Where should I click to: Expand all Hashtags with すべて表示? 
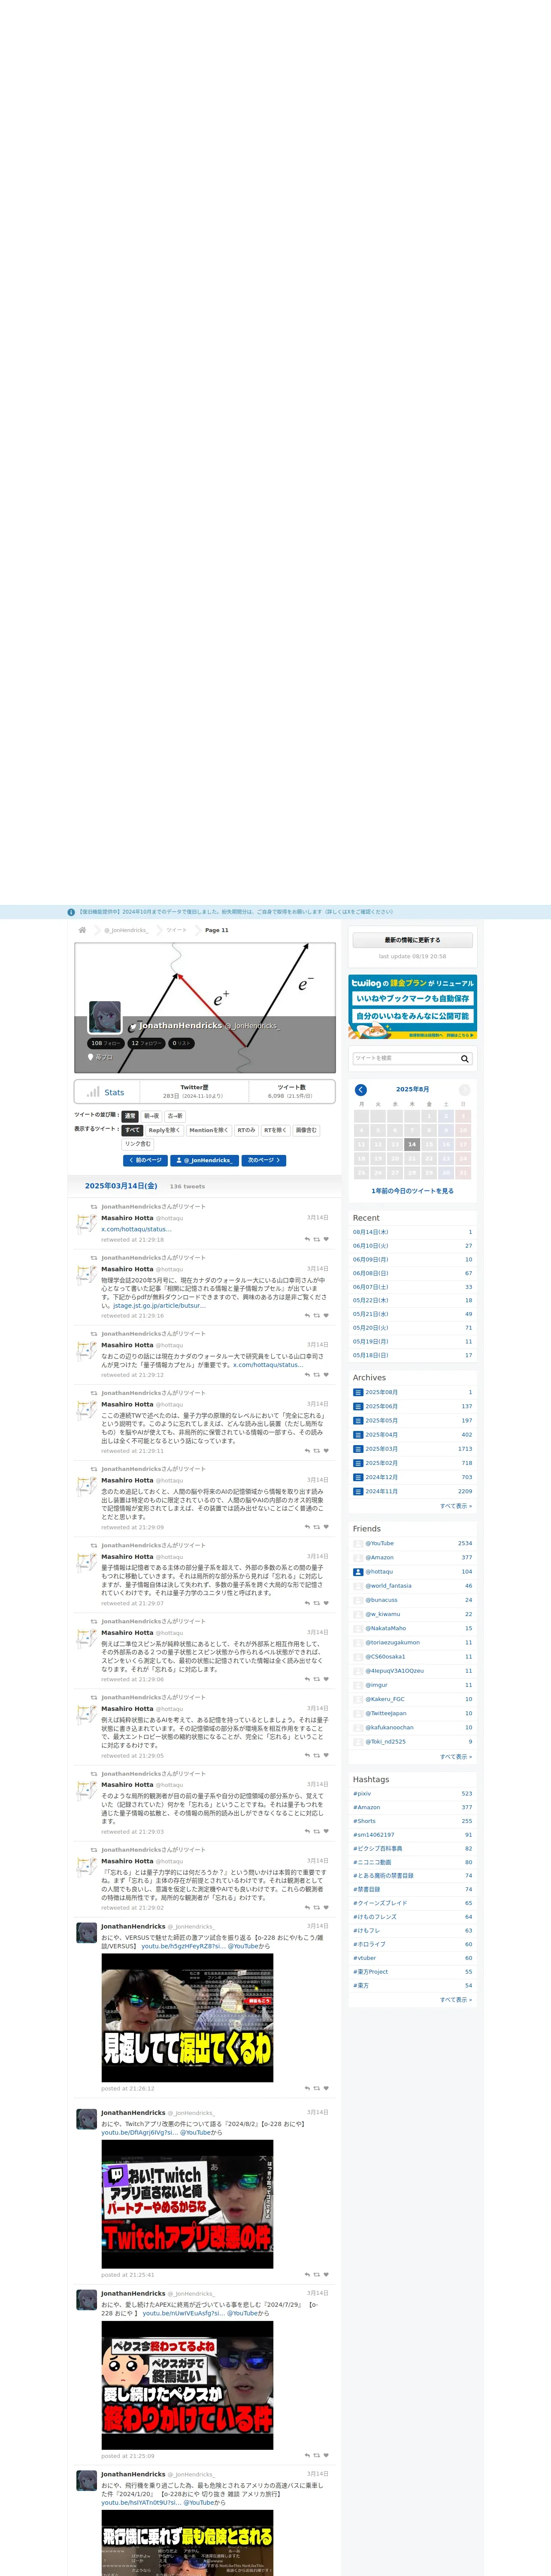click(456, 1999)
